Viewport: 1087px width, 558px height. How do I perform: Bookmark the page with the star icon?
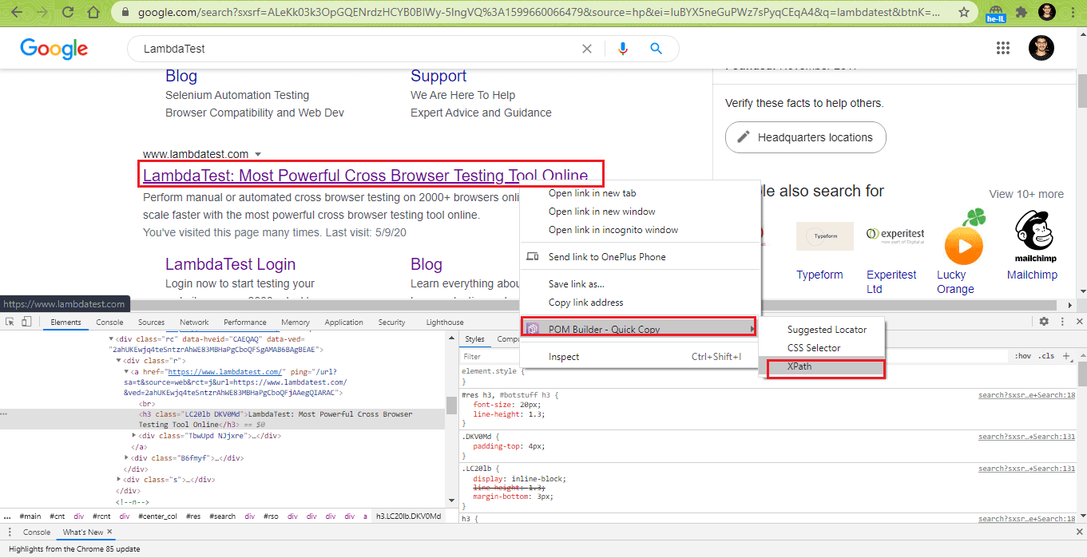965,13
